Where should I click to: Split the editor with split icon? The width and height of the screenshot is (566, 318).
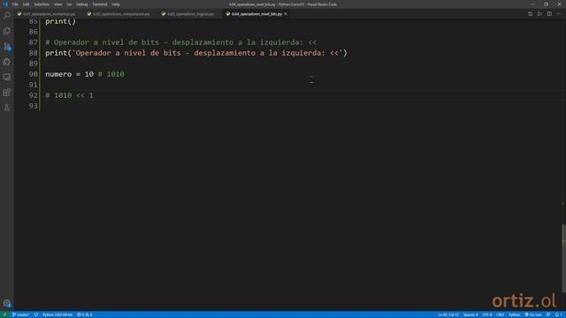[x=549, y=14]
